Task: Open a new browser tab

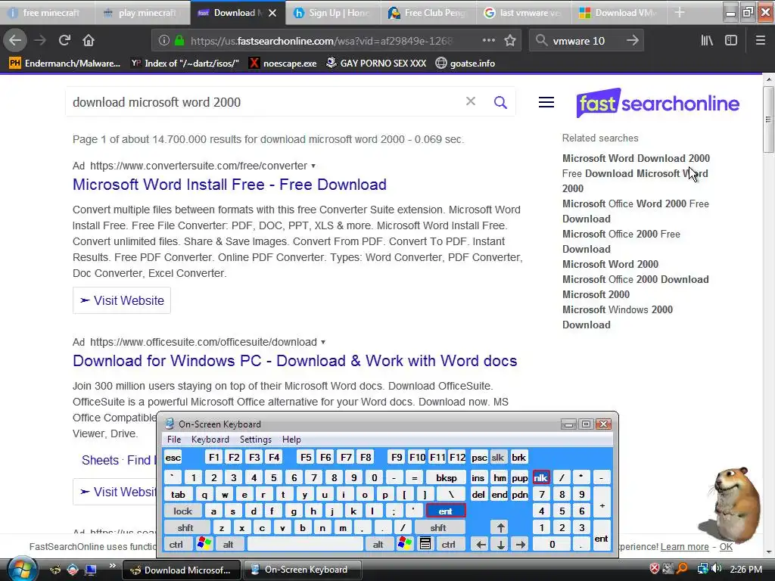Action: (680, 12)
